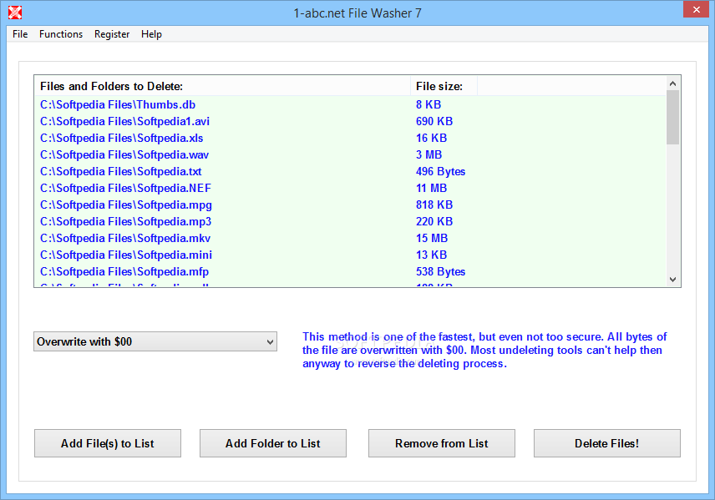
Task: Click the 220 KB file size value
Action: (434, 221)
